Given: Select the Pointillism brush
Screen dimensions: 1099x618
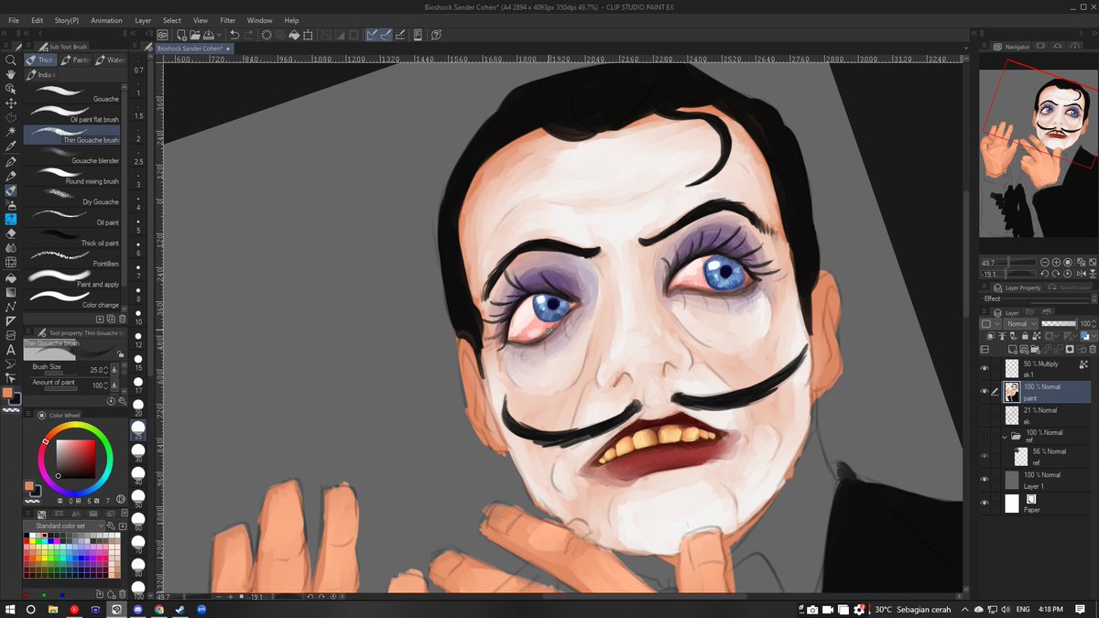Looking at the screenshot, I should click(x=73, y=257).
